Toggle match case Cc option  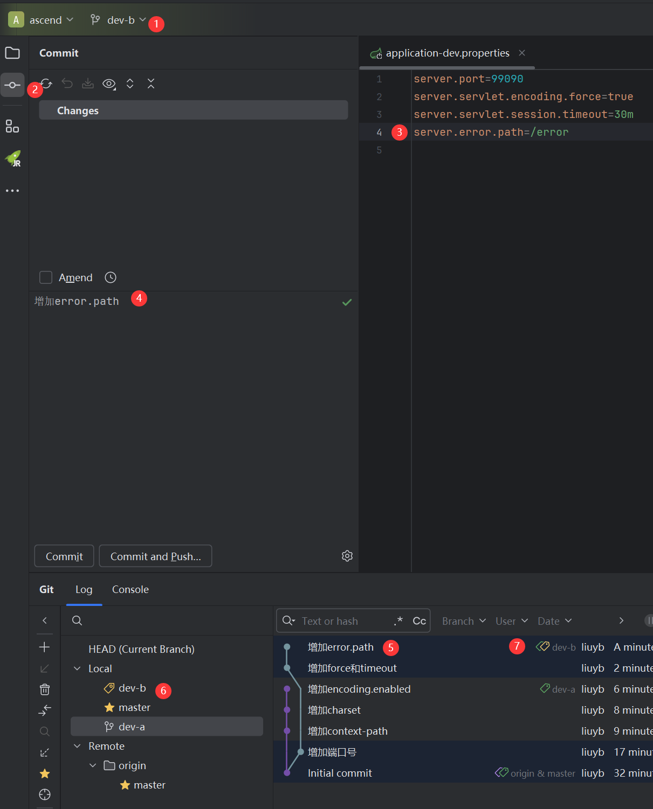pyautogui.click(x=419, y=621)
